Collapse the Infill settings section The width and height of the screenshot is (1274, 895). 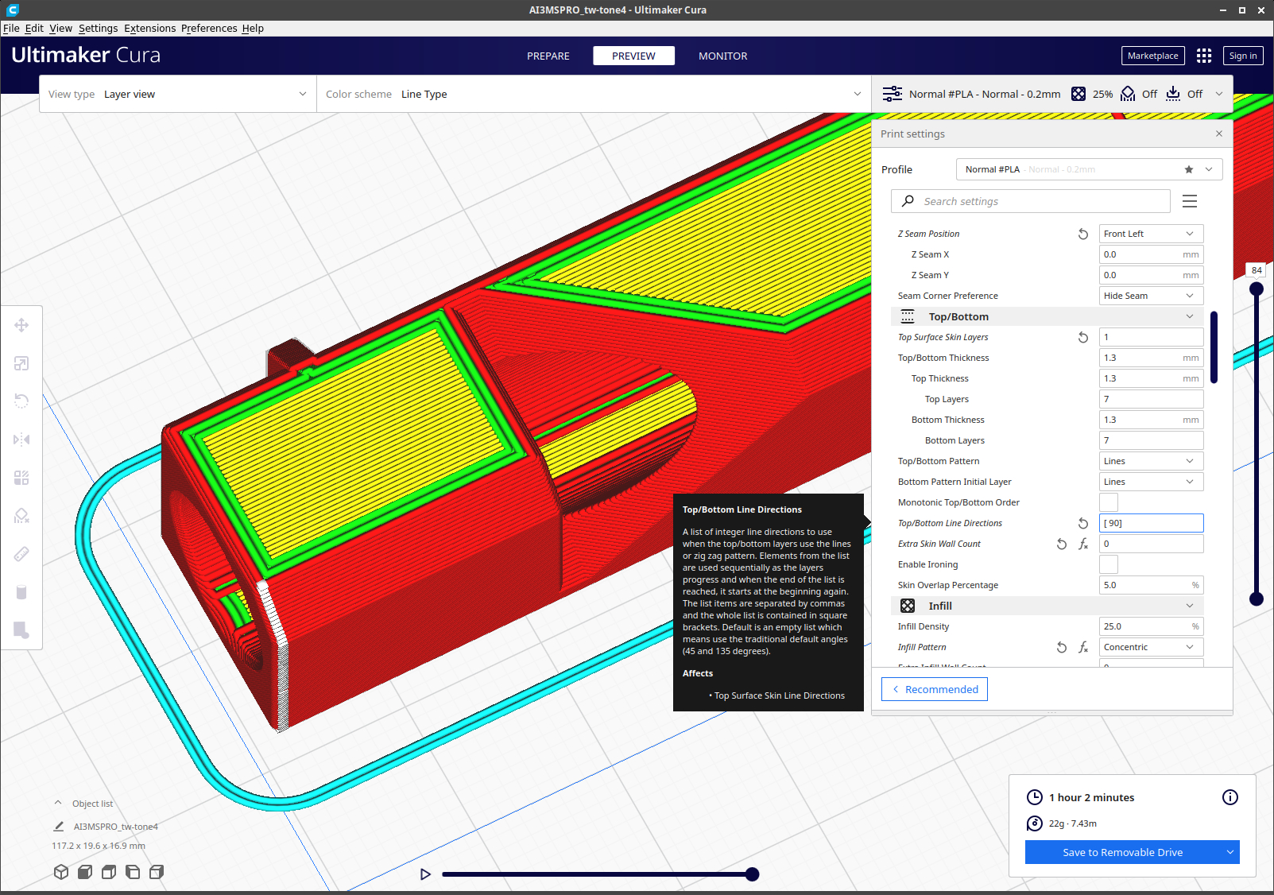[x=1047, y=606]
